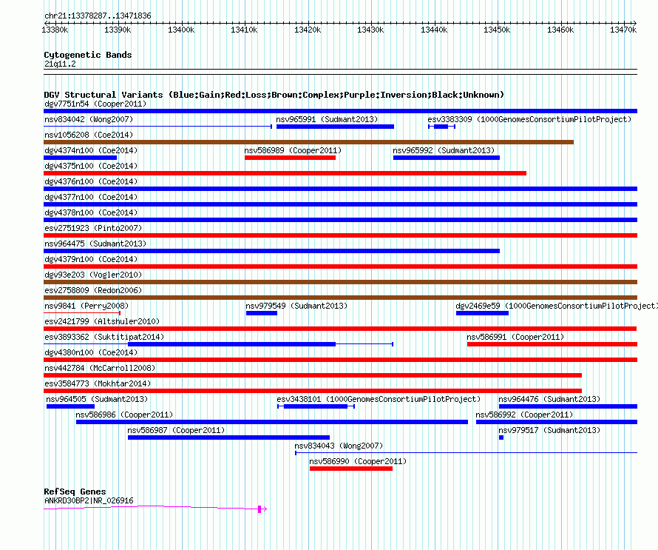Open dgv4380n100 (Coe2014) label
The image size is (658, 550).
pyautogui.click(x=91, y=352)
